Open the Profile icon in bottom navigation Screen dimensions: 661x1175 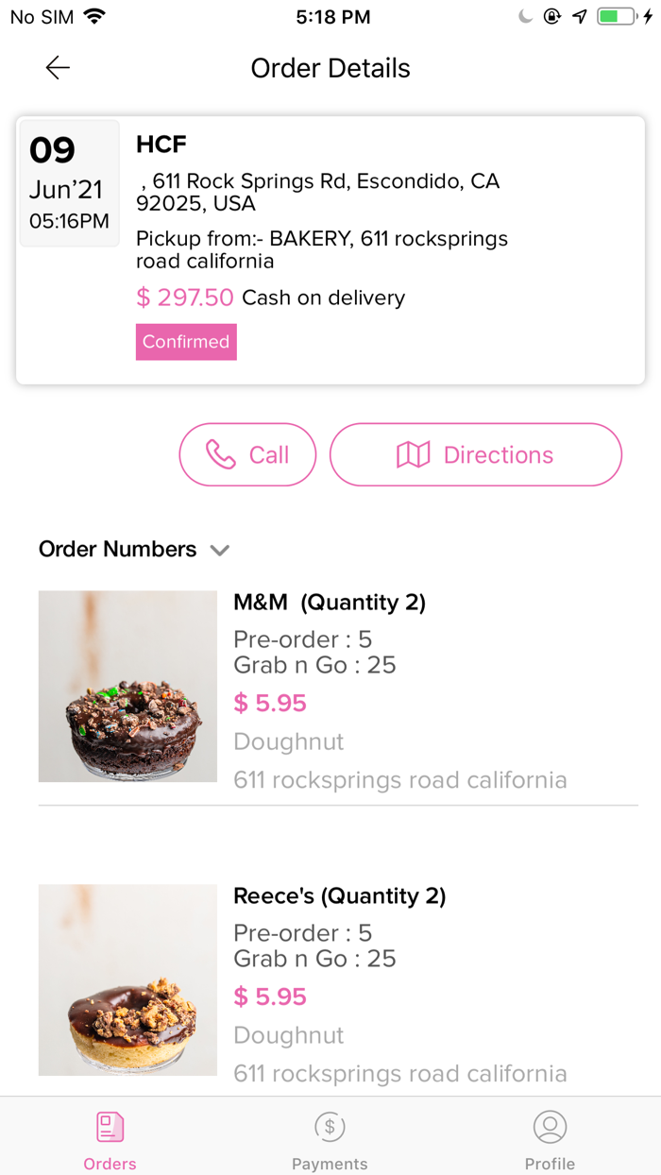(551, 1126)
